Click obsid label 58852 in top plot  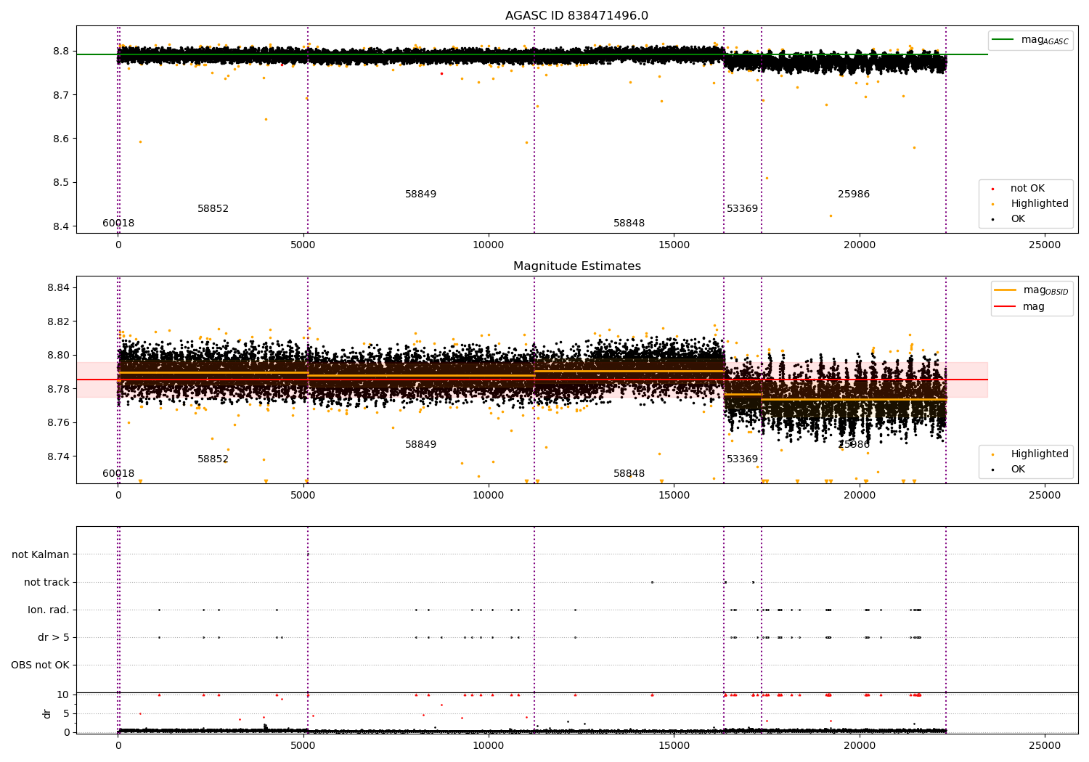[x=213, y=209]
